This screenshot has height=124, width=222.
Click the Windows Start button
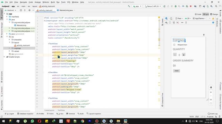[x=3, y=121]
